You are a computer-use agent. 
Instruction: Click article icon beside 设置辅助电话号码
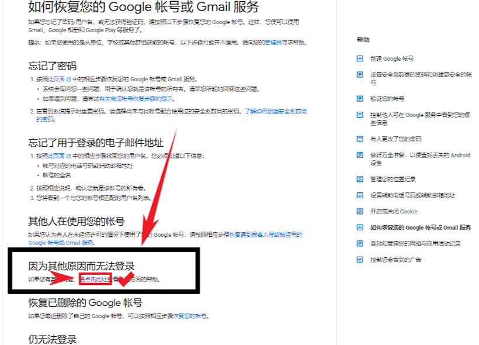tap(360, 195)
